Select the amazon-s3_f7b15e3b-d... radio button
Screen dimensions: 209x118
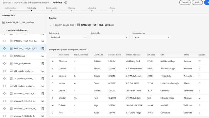(x=4, y=116)
